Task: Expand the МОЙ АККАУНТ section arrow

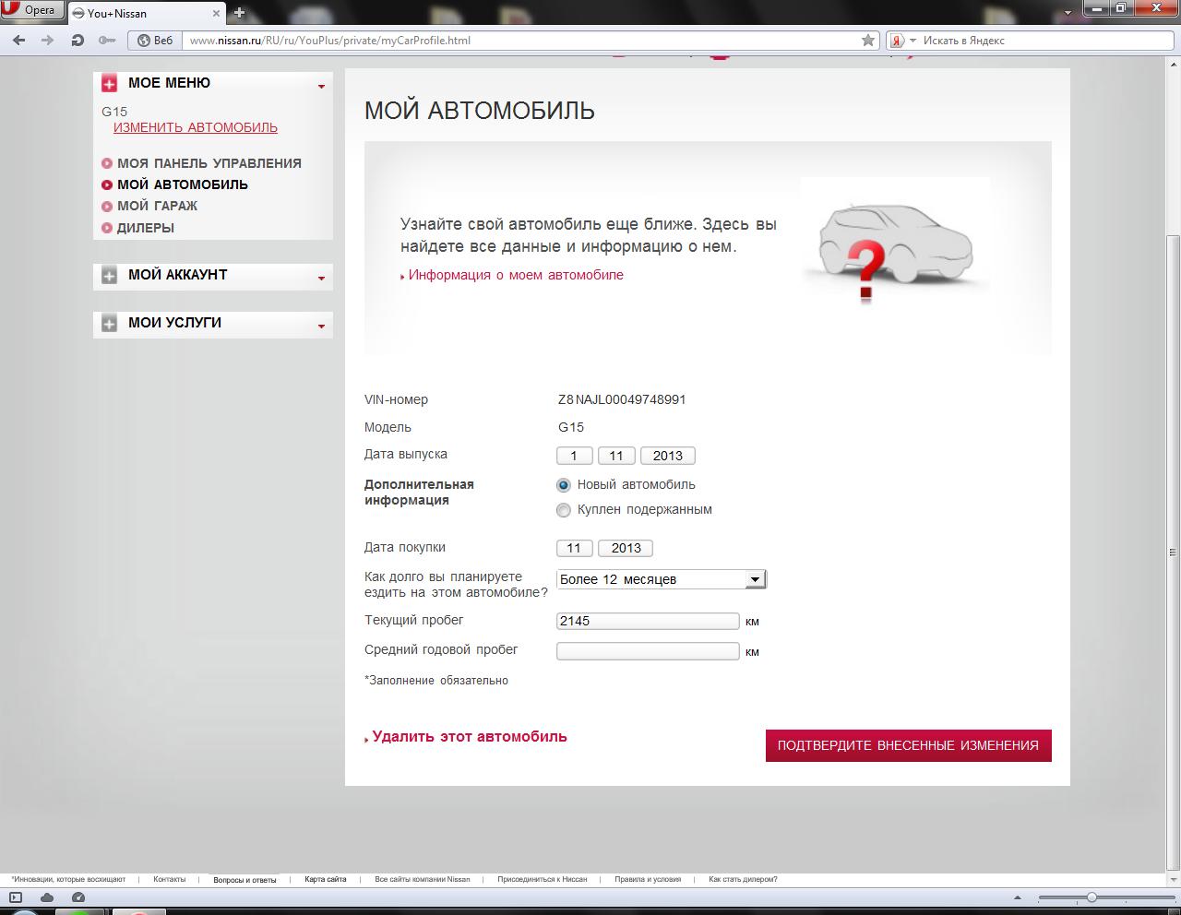Action: tap(321, 278)
